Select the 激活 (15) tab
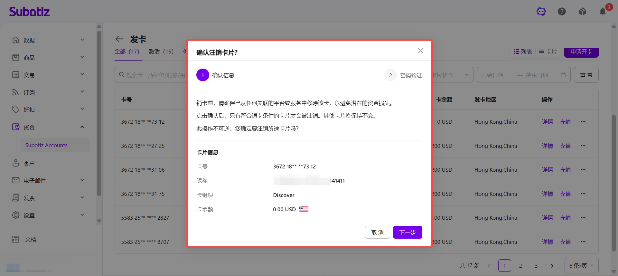Viewport: 618px width, 276px height. [161, 52]
